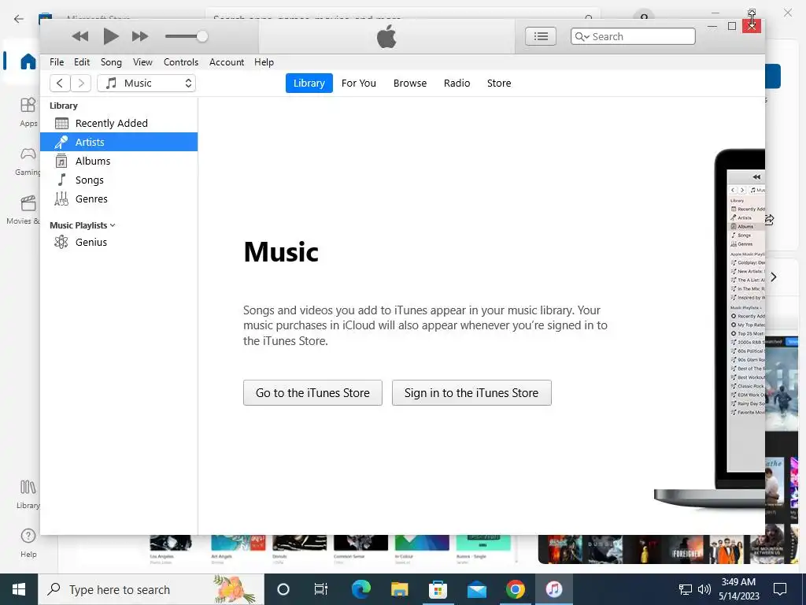Open the volume icon in system tray
This screenshot has width=806, height=605.
(704, 589)
